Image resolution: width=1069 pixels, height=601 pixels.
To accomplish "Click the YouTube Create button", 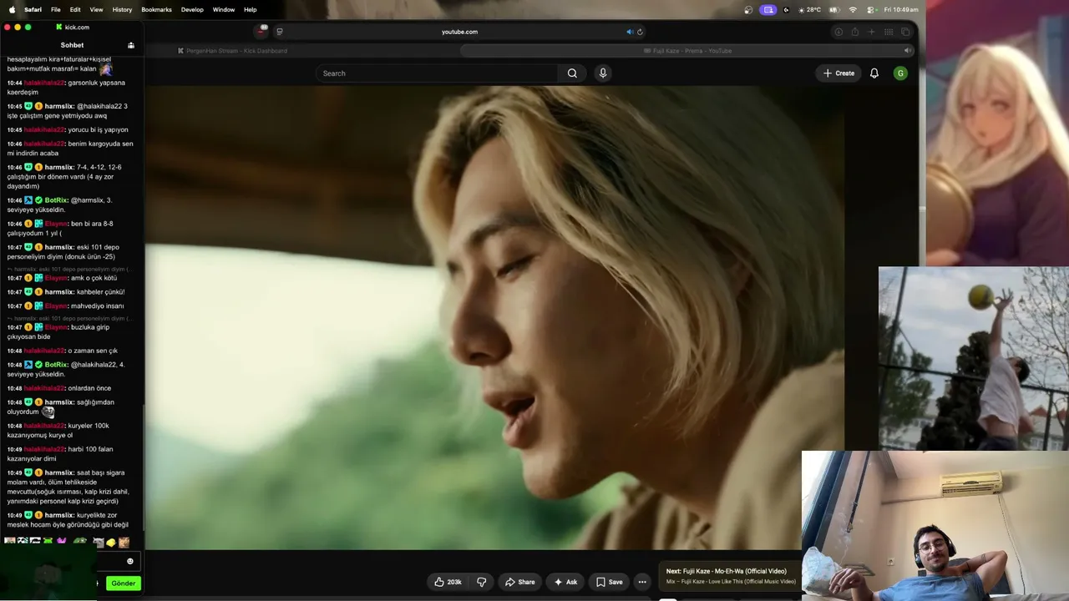I will click(838, 73).
